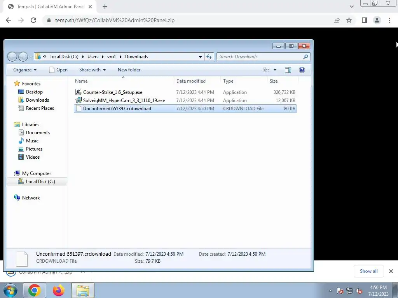Open the Windows Start menu
Image resolution: width=398 pixels, height=298 pixels.
pyautogui.click(x=10, y=290)
